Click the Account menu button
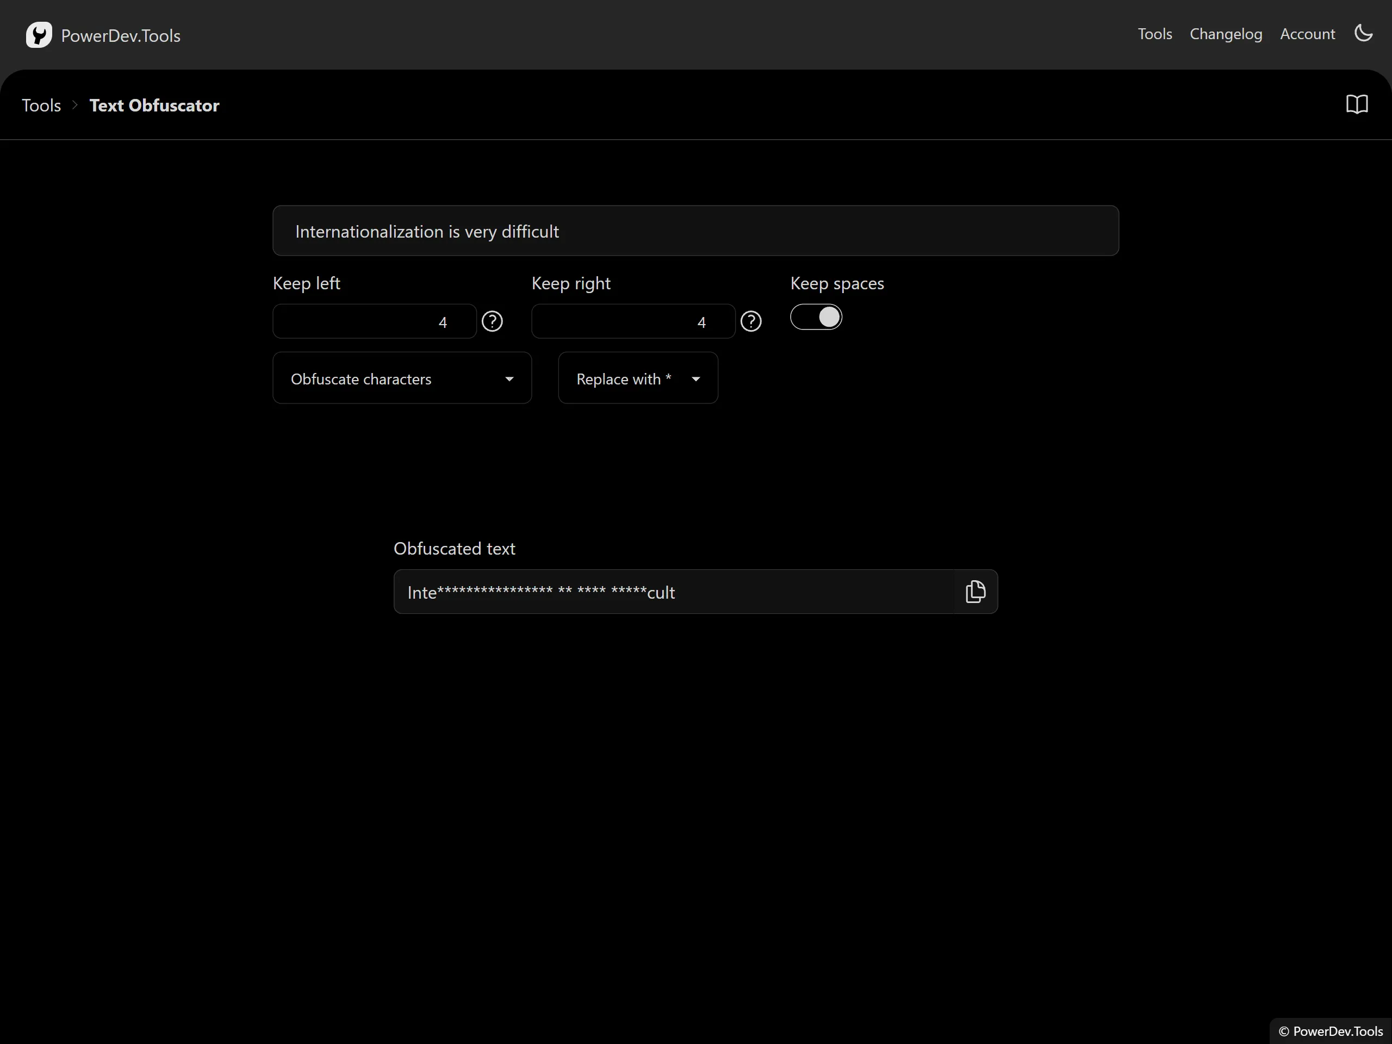Screen dimensions: 1392x1044 tap(1308, 33)
